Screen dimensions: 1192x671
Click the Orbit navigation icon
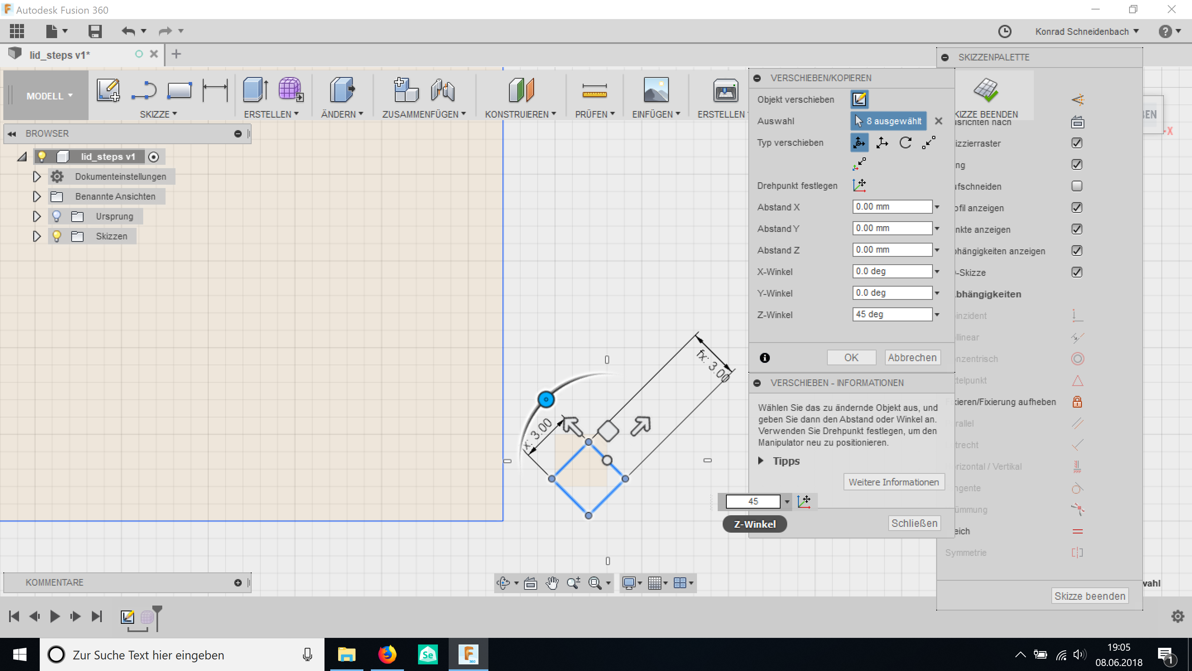tap(503, 582)
